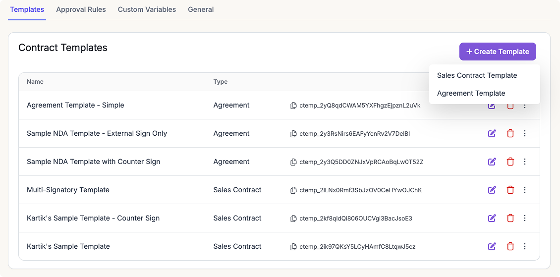
Task: Delete Sample NDA Template with Counter Sign
Action: (x=510, y=162)
